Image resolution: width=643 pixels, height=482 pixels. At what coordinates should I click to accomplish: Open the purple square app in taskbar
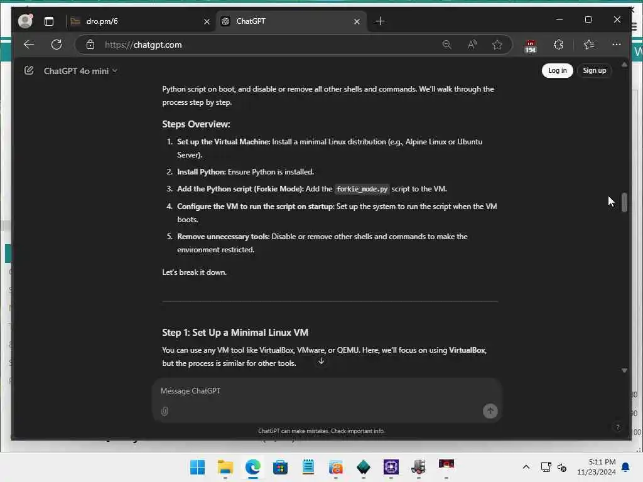(x=391, y=467)
